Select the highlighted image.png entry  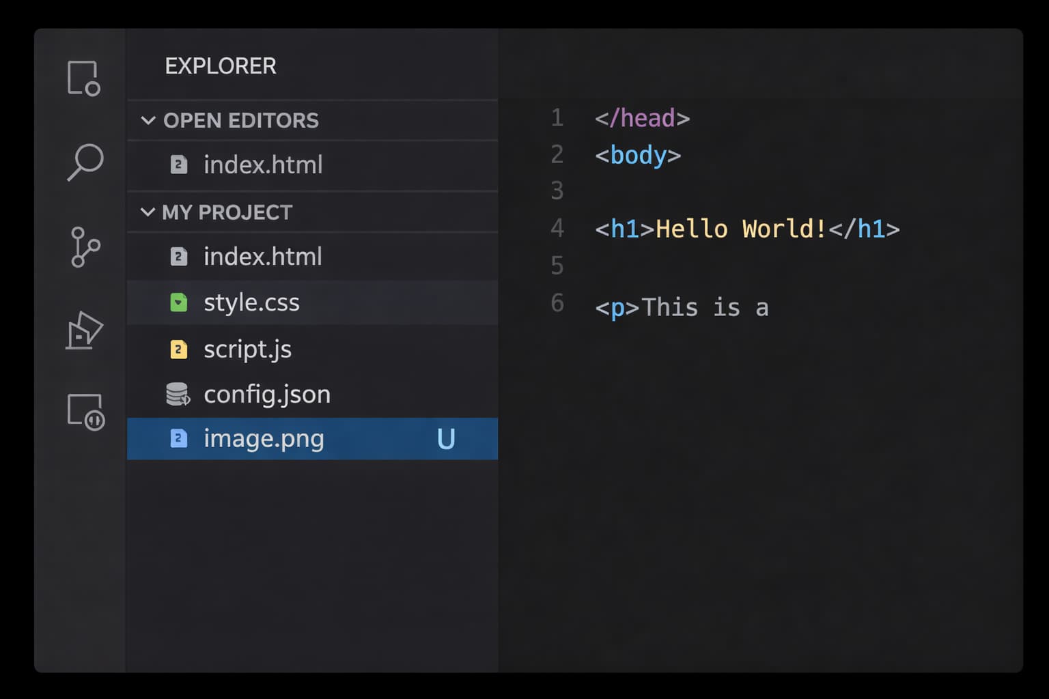tap(264, 438)
